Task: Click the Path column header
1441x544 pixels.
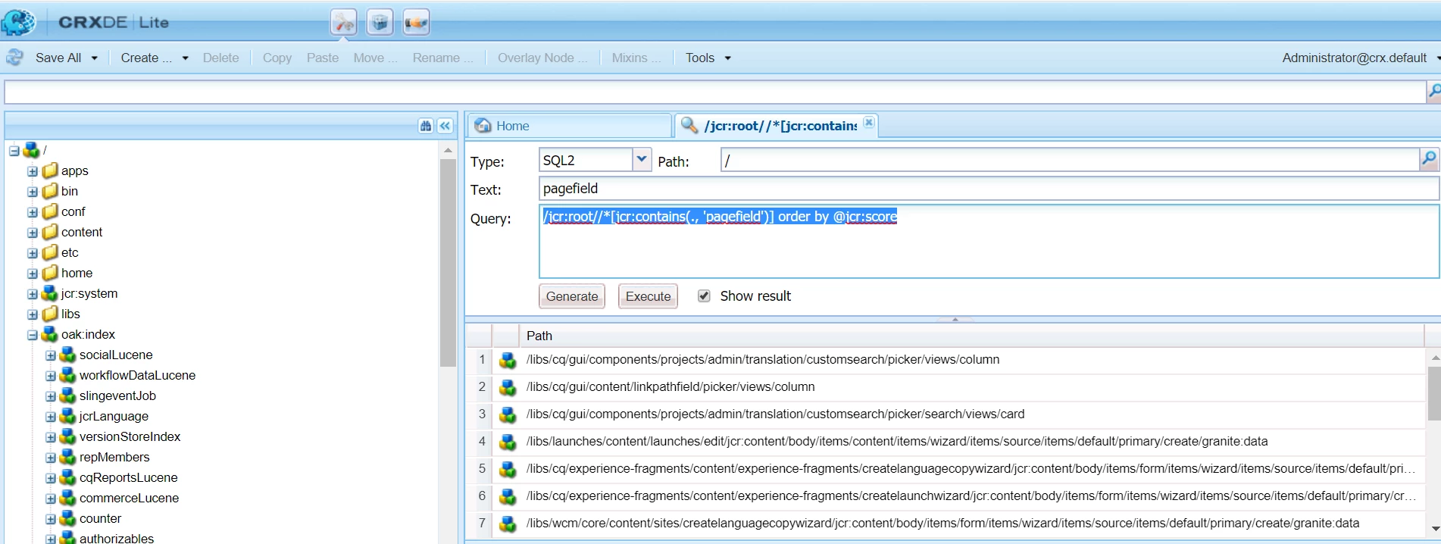Action: (971, 336)
